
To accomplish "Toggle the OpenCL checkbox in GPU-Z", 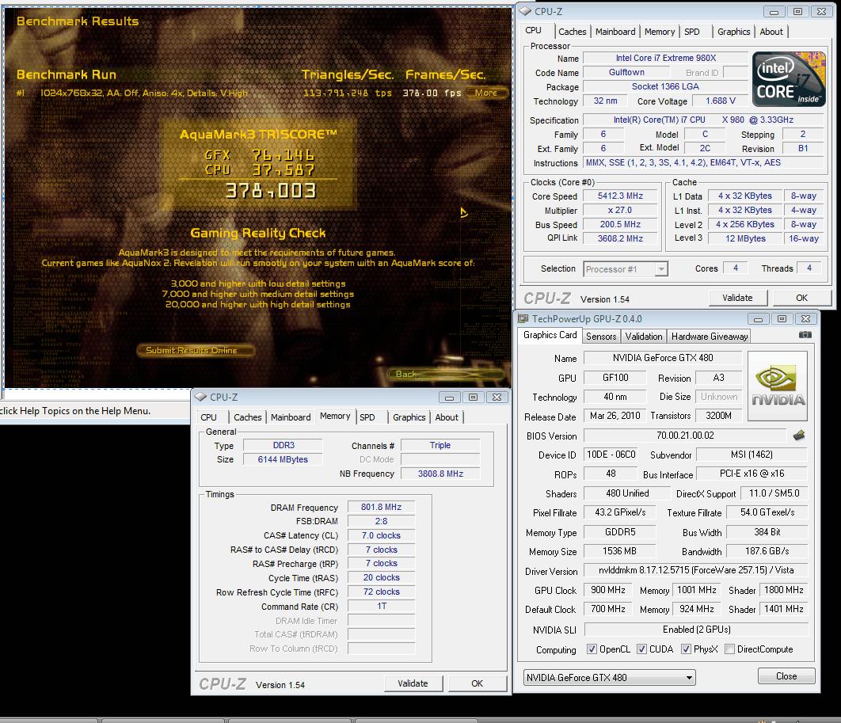I will point(592,649).
